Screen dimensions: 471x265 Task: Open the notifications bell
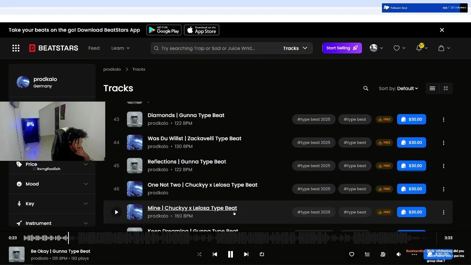pos(421,48)
